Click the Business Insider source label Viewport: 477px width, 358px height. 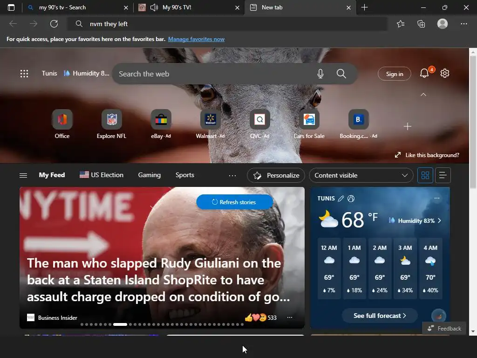[x=57, y=318]
